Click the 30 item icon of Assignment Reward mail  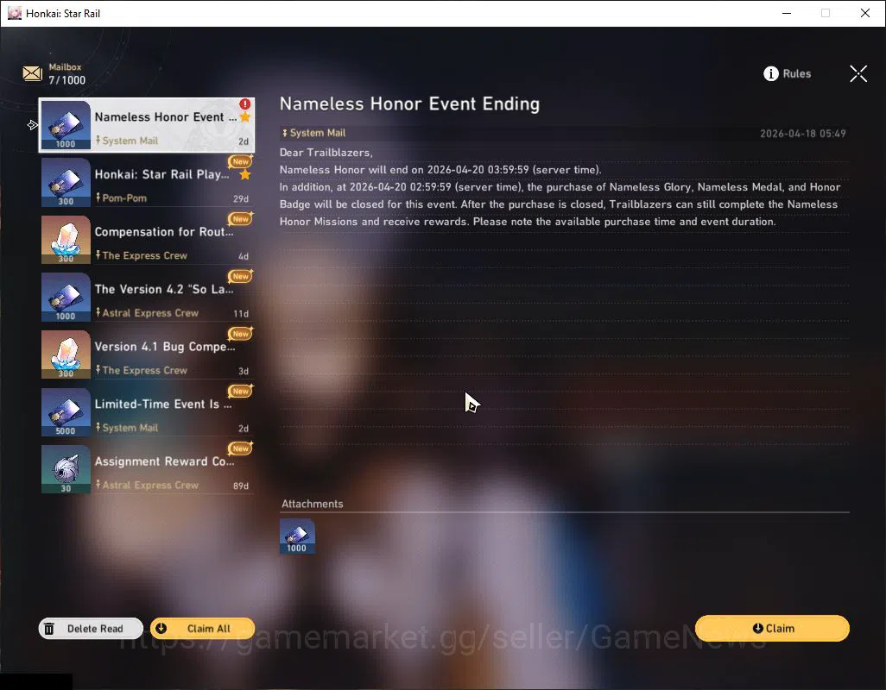coord(66,470)
